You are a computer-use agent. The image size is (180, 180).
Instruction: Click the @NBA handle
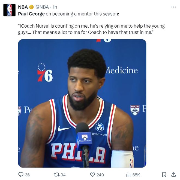(x=42, y=7)
